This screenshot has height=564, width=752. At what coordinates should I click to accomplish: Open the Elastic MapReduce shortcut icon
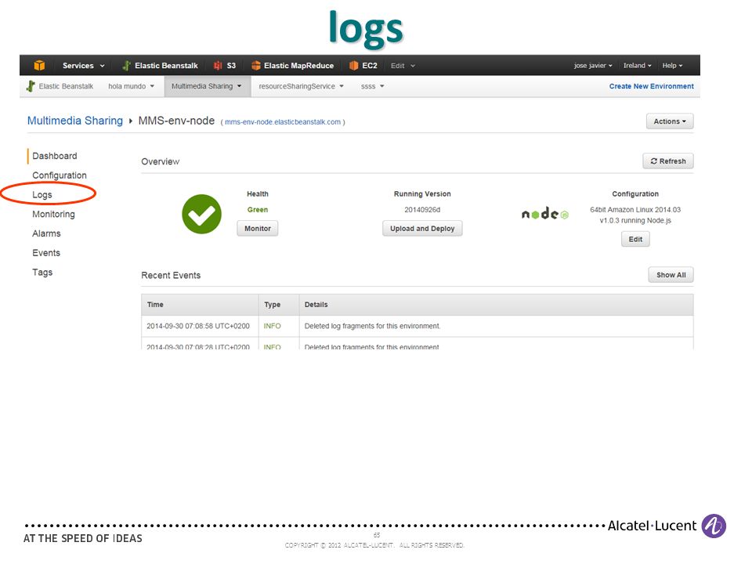click(x=256, y=66)
